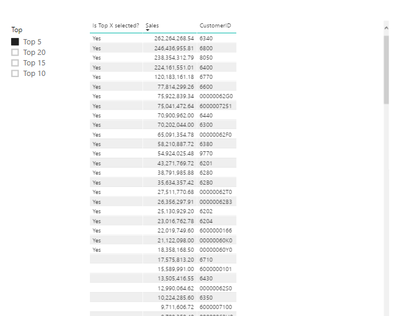
Task: Click CustomerID cell 6000000166
Action: tap(216, 231)
